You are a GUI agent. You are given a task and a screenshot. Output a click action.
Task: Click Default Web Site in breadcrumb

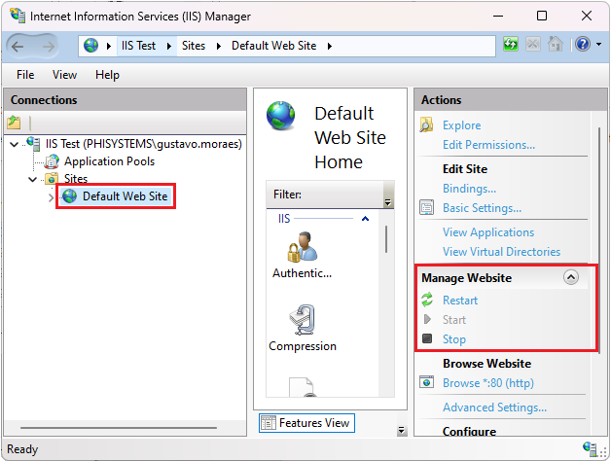click(273, 46)
